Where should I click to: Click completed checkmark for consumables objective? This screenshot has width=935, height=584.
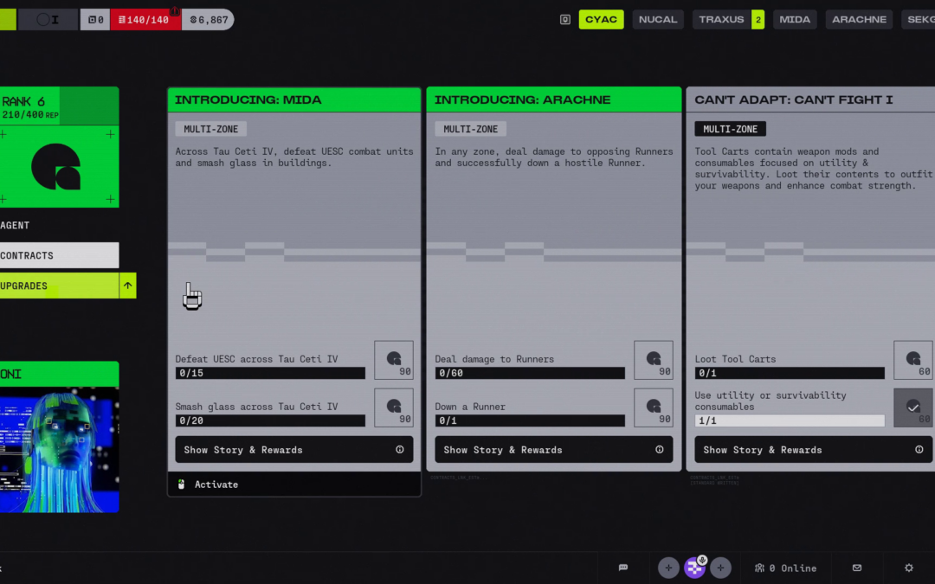click(913, 408)
